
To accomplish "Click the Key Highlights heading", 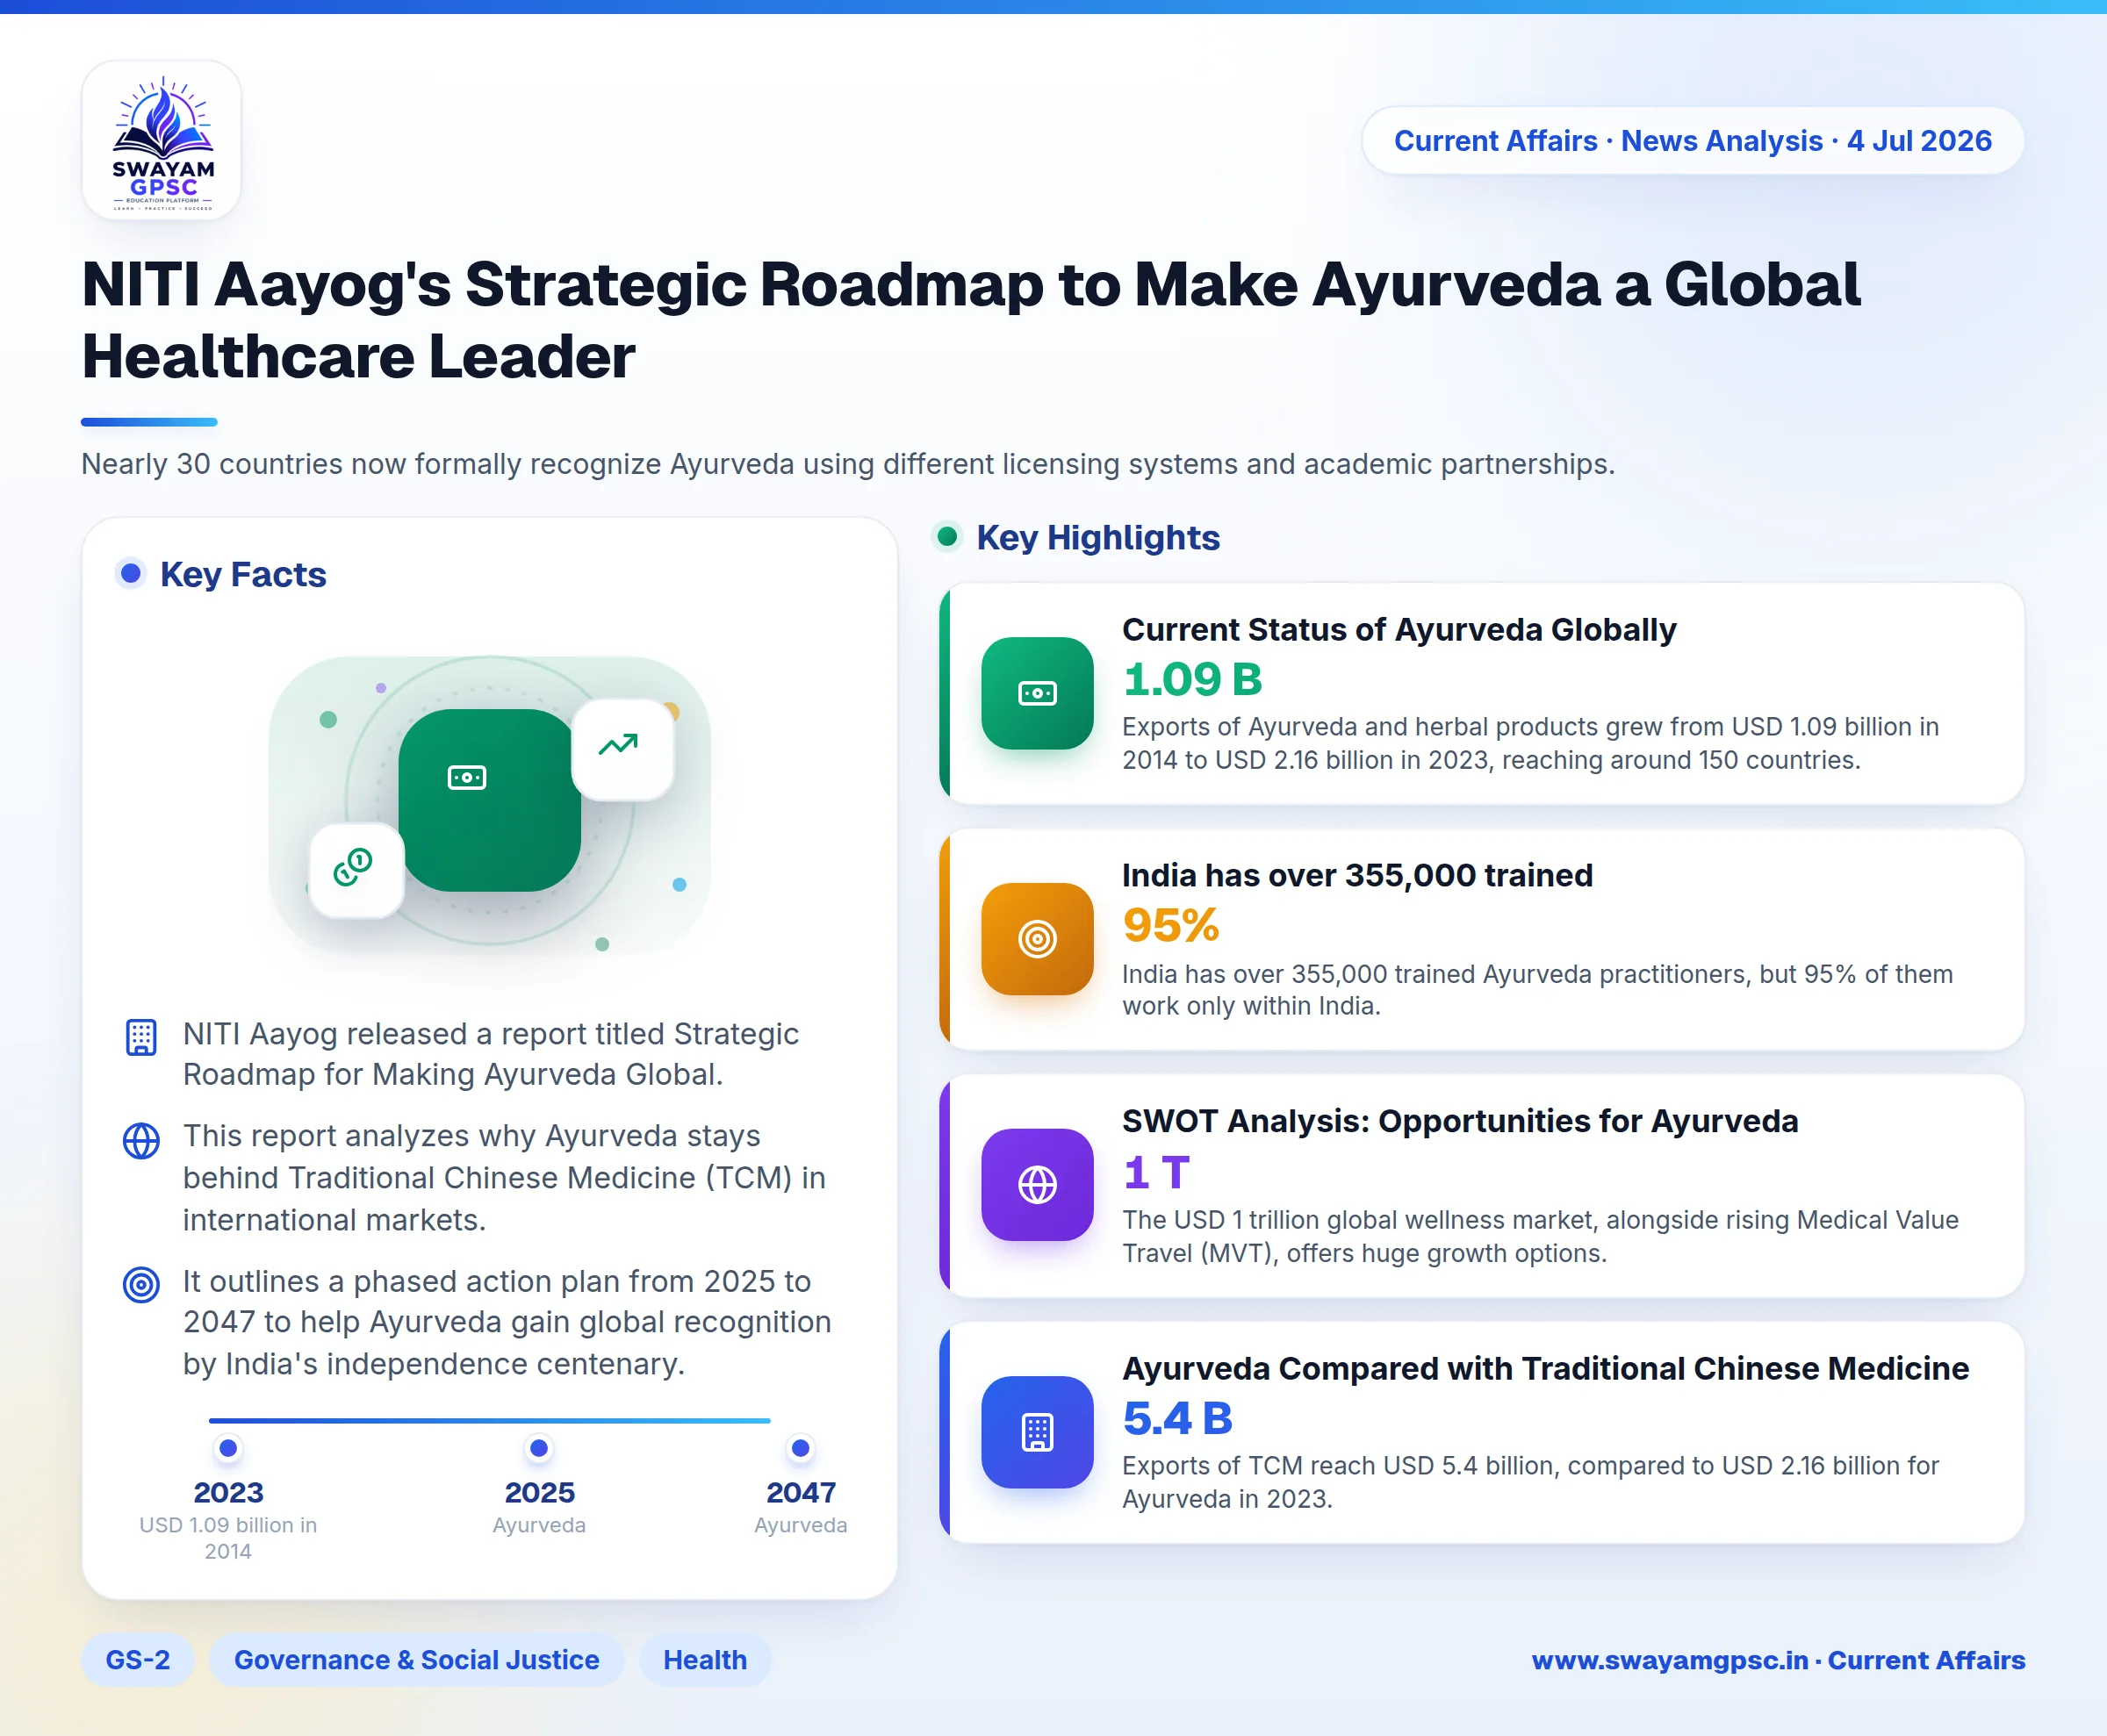I will tap(1097, 537).
